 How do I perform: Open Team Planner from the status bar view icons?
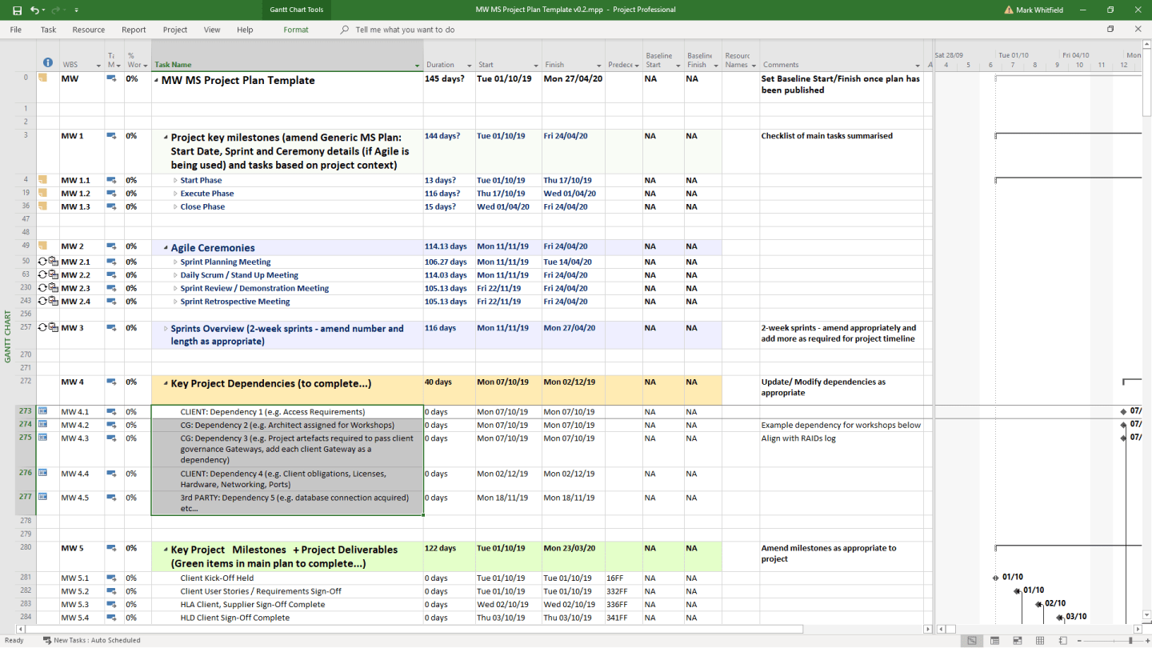(x=1017, y=640)
